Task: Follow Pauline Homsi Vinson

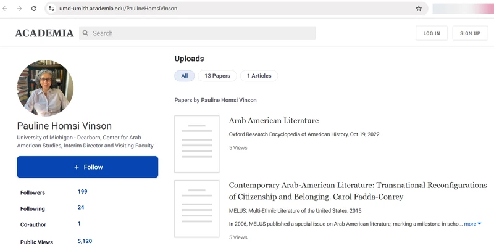Action: pos(88,167)
